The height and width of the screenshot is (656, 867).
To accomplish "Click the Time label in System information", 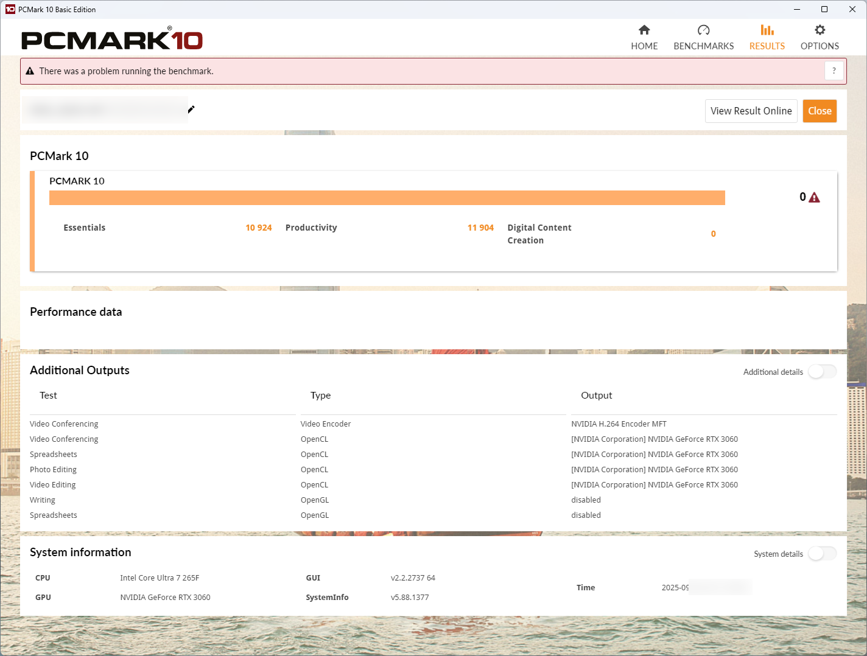I will (586, 588).
